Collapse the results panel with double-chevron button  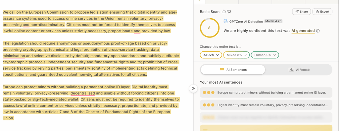(193, 88)
